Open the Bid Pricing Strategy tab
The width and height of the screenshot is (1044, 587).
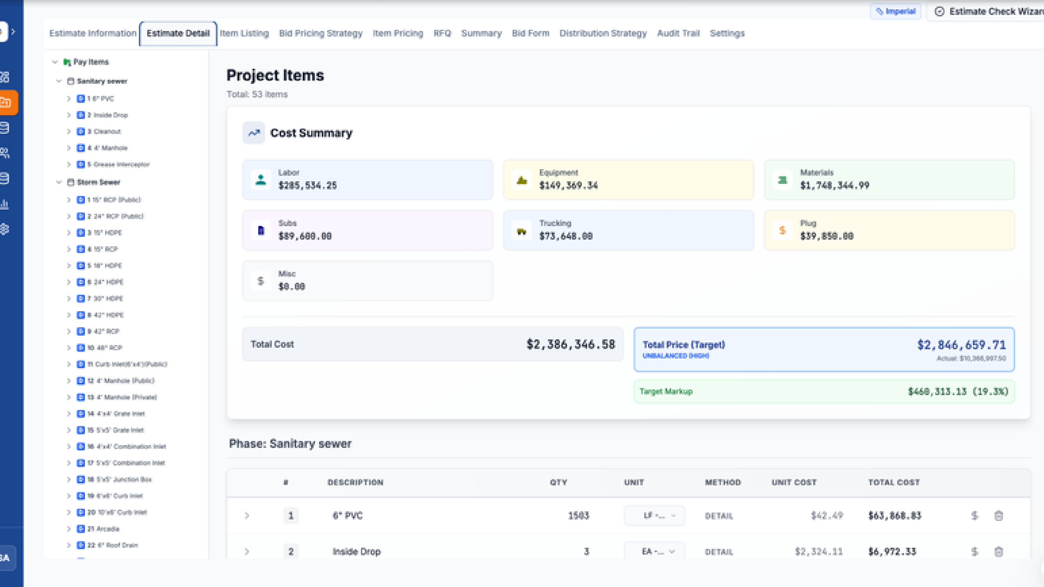pyautogui.click(x=321, y=33)
